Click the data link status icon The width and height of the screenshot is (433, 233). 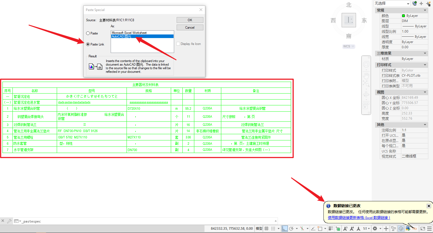pos(415,229)
